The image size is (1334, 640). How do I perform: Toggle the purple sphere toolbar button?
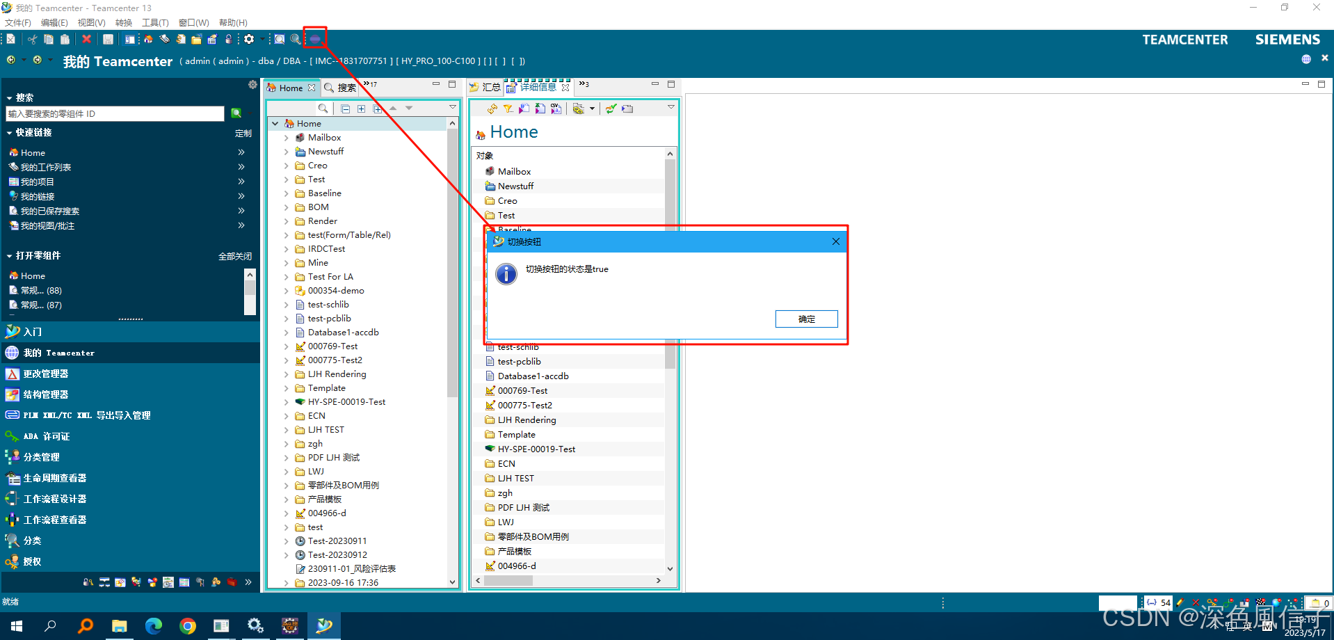[315, 39]
